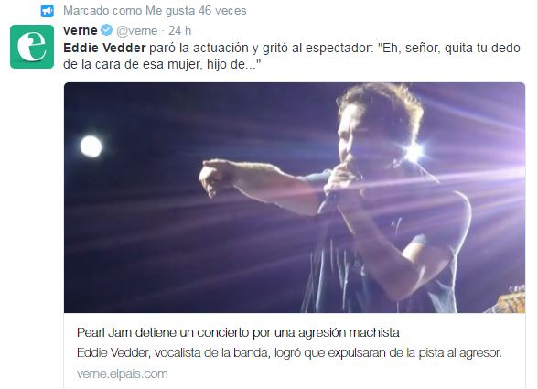The height and width of the screenshot is (389, 538).
Task: Click card description "Eddie Vedder, vocalista de la banda"
Action: click(x=173, y=353)
